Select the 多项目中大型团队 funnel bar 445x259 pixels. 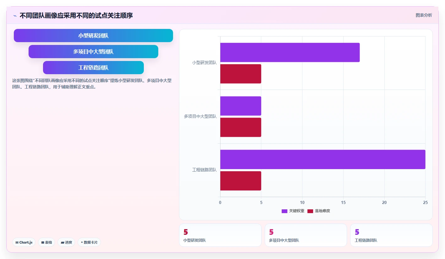click(93, 52)
